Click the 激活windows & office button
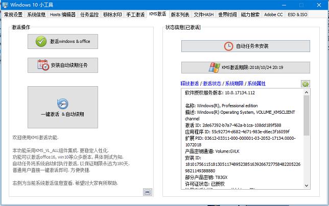 click(x=63, y=41)
